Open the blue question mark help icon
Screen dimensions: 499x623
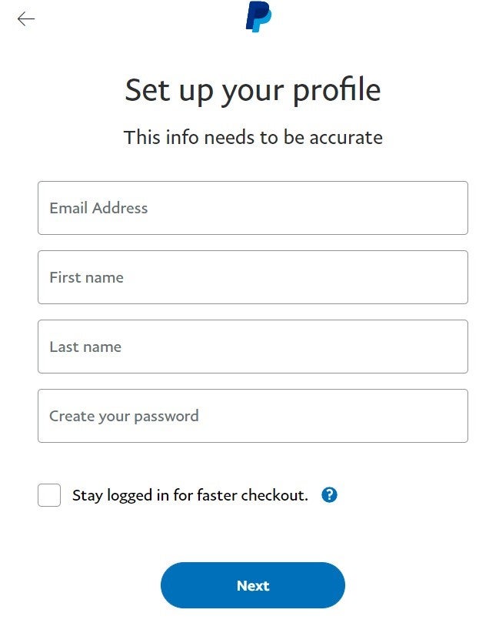[x=329, y=495]
